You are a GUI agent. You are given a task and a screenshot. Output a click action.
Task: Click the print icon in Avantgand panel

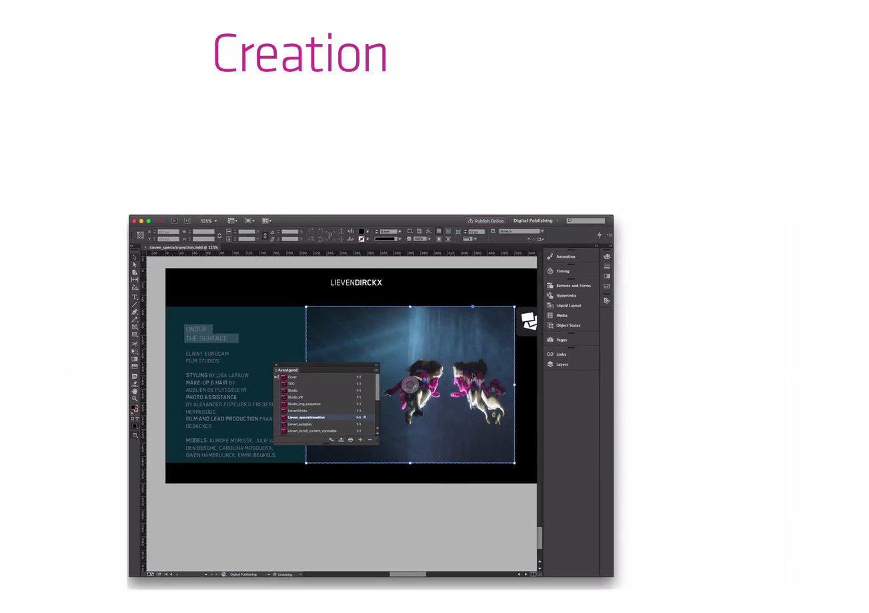[350, 440]
